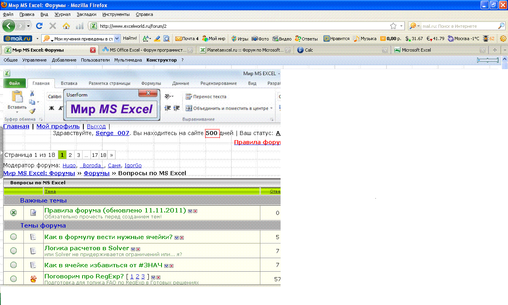Image resolution: width=508 pixels, height=305 pixels.
Task: Click the search magnifier icon in search box
Action: click(x=502, y=26)
